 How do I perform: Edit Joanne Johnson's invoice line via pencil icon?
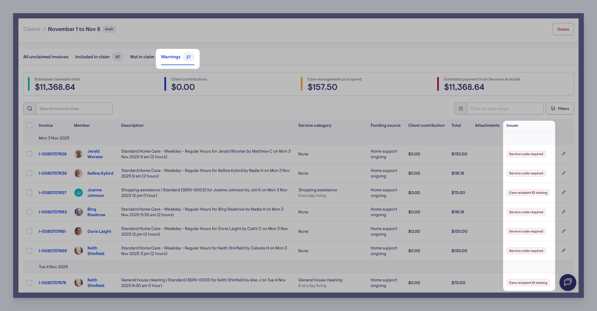(x=563, y=192)
